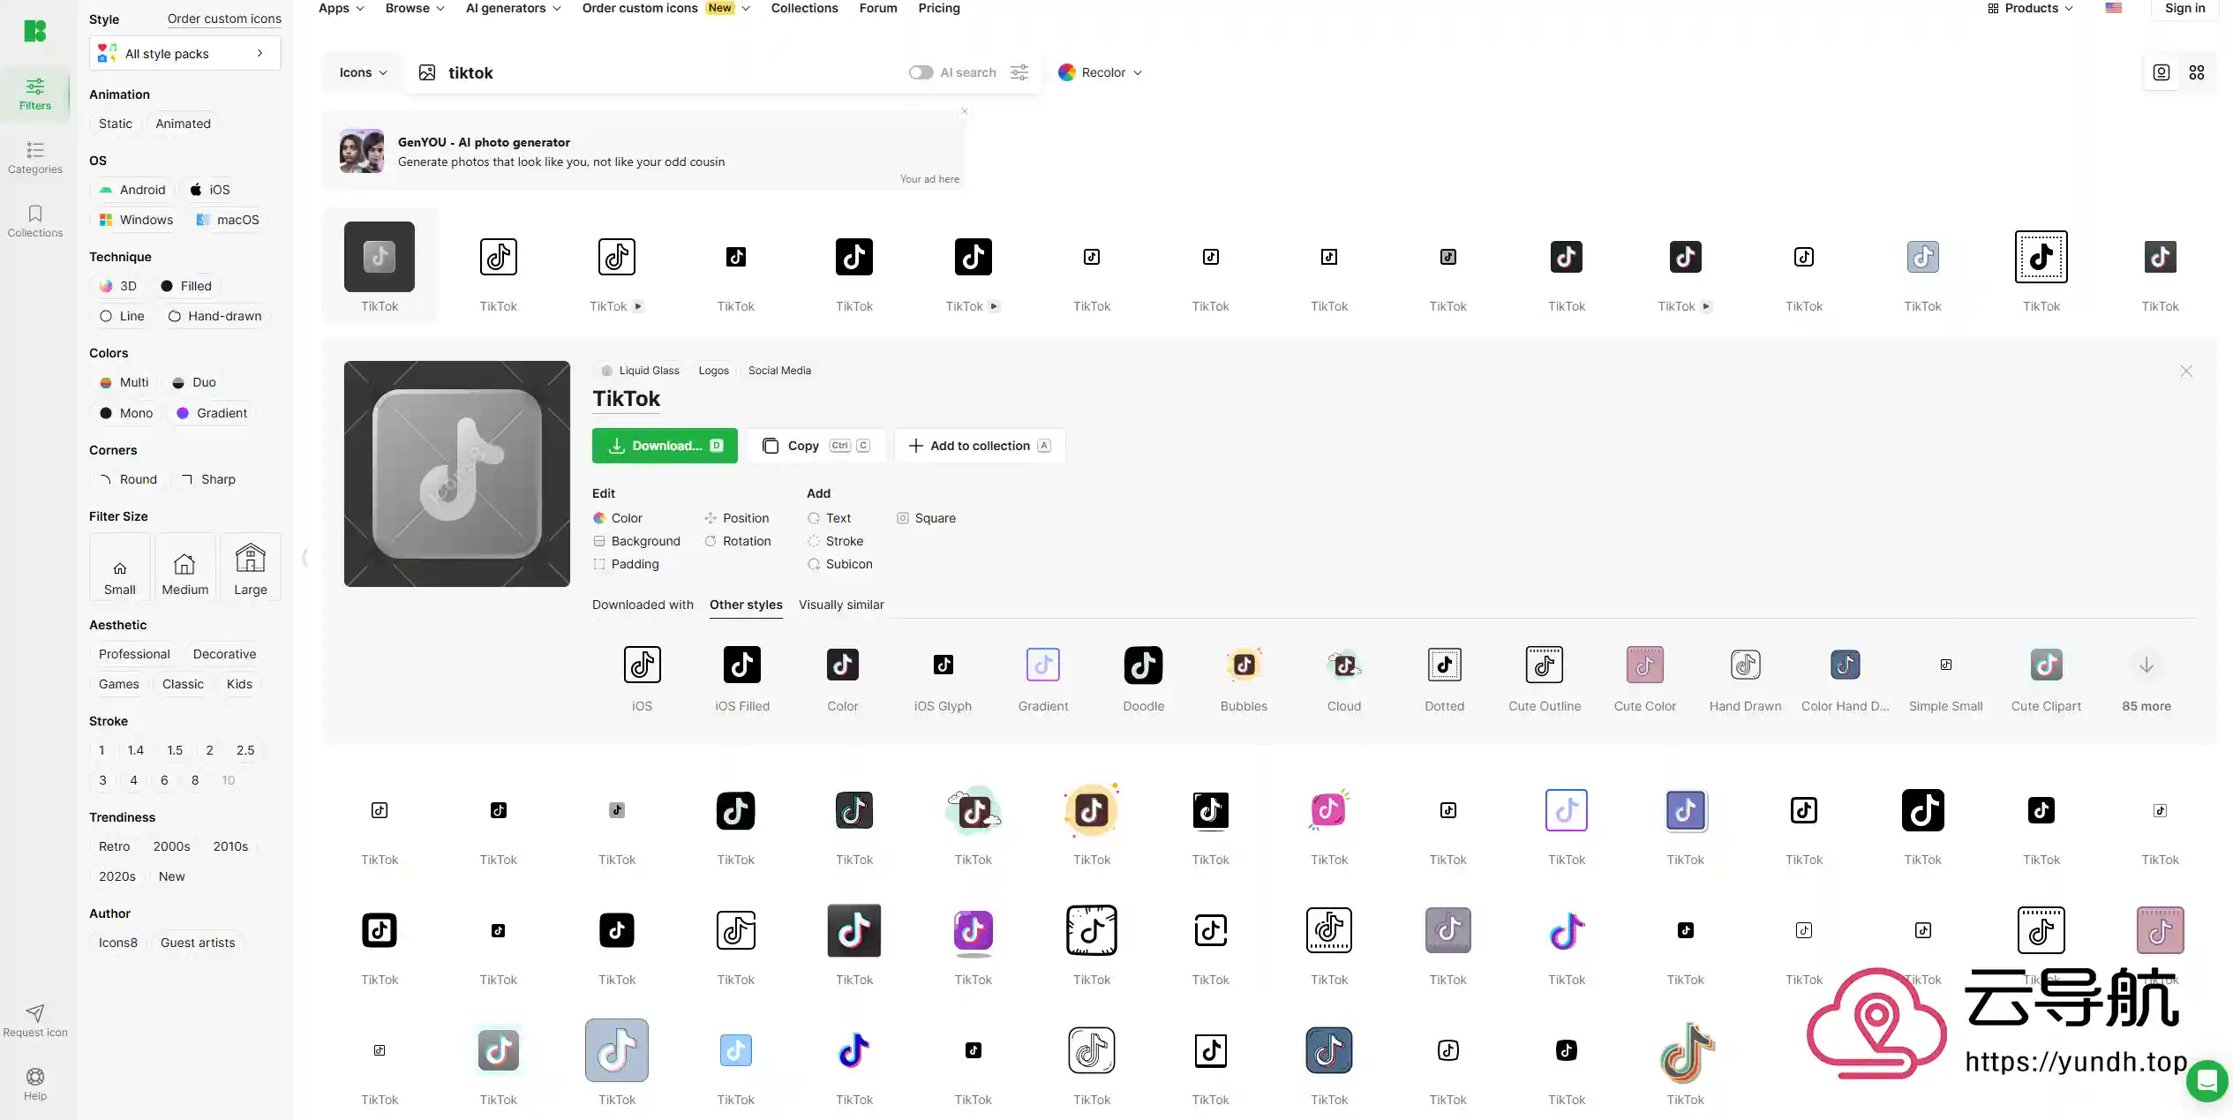Click the search by image icon
This screenshot has width=2233, height=1120.
427,72
